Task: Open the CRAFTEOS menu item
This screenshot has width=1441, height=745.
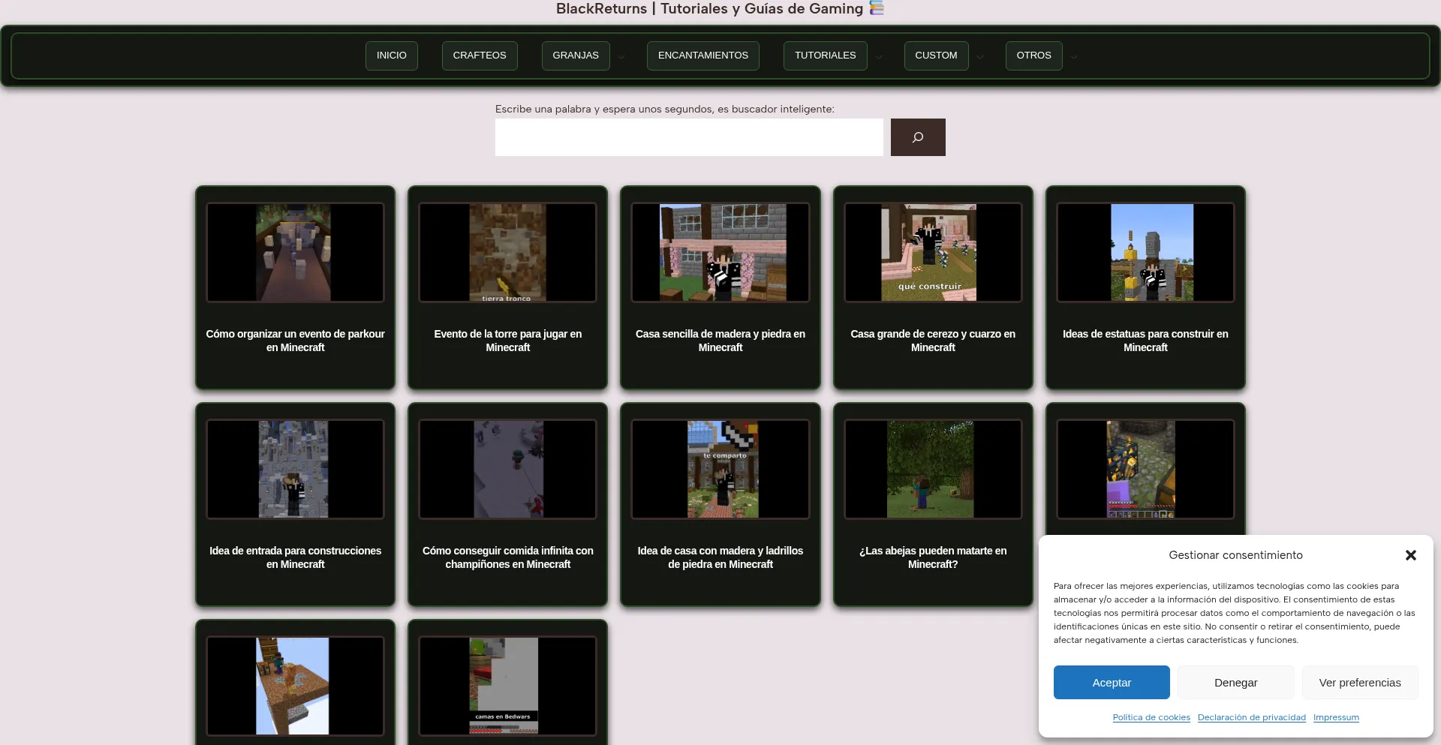Action: (480, 56)
